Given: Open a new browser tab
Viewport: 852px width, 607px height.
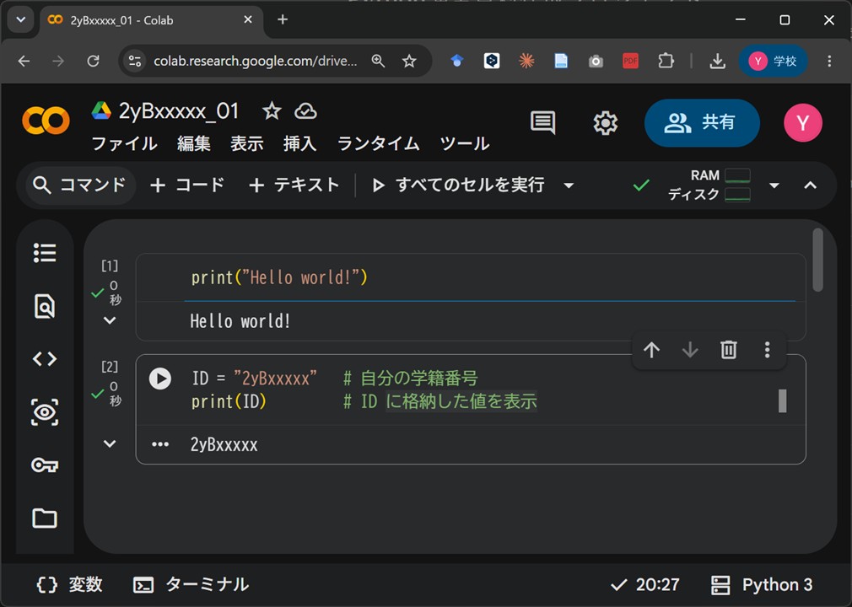Looking at the screenshot, I should [x=283, y=20].
